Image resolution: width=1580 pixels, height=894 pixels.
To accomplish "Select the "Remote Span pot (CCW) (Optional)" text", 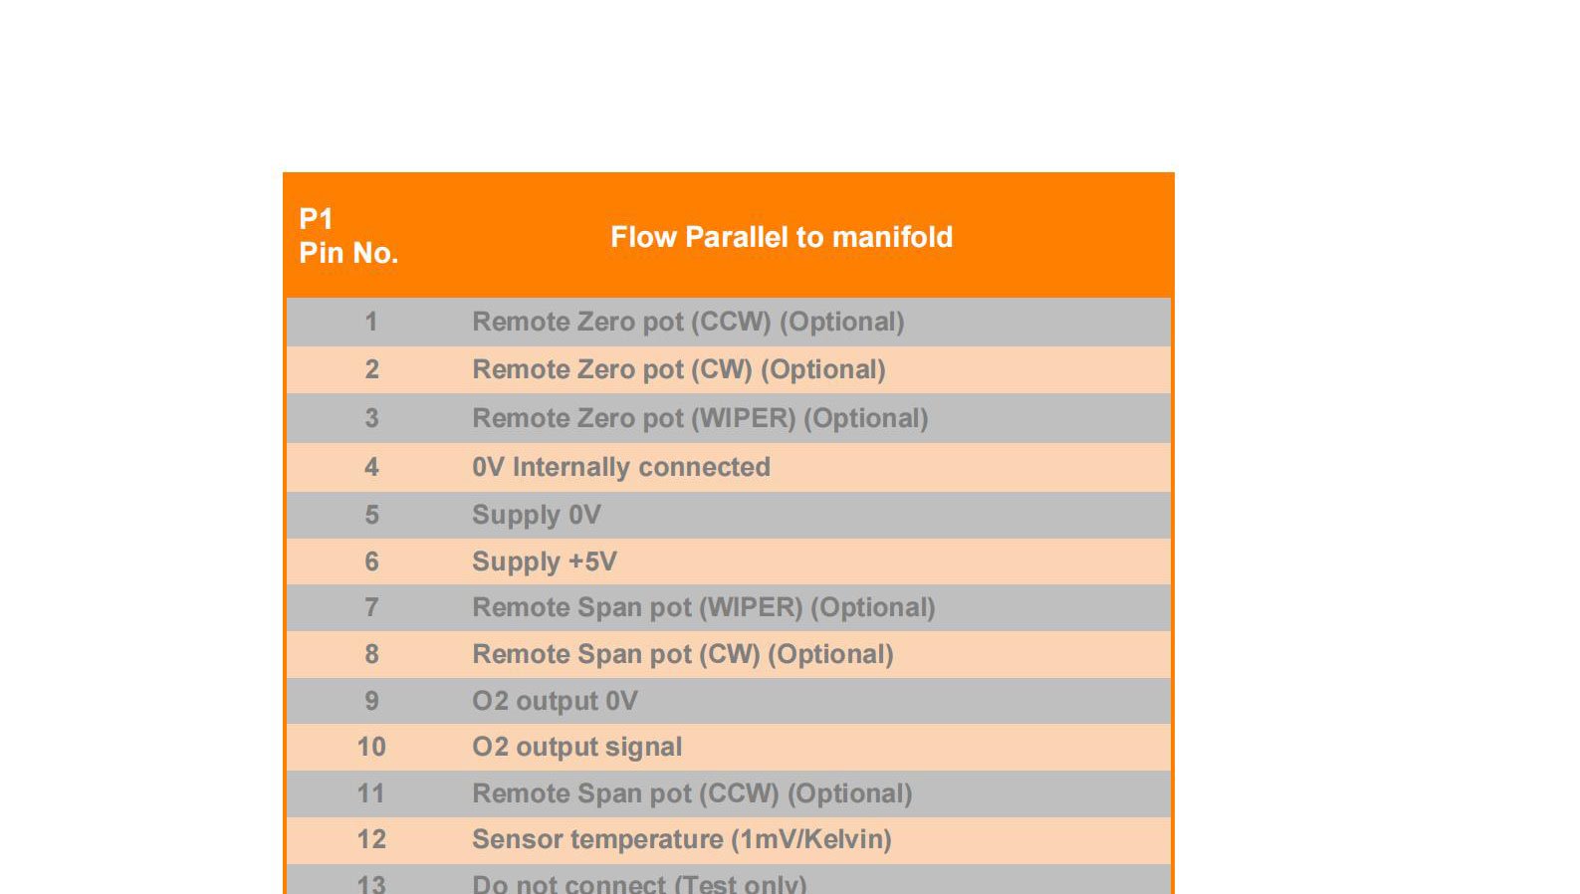I will click(x=692, y=793).
